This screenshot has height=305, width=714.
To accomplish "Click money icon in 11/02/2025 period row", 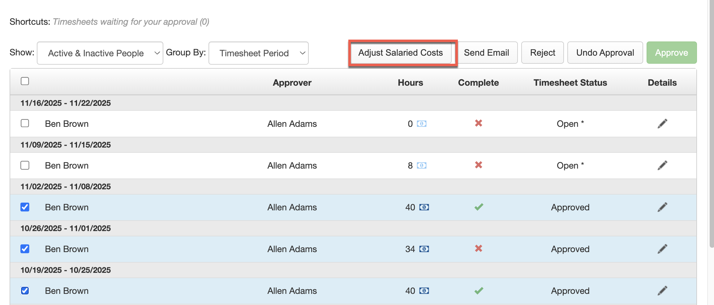I will (x=424, y=207).
